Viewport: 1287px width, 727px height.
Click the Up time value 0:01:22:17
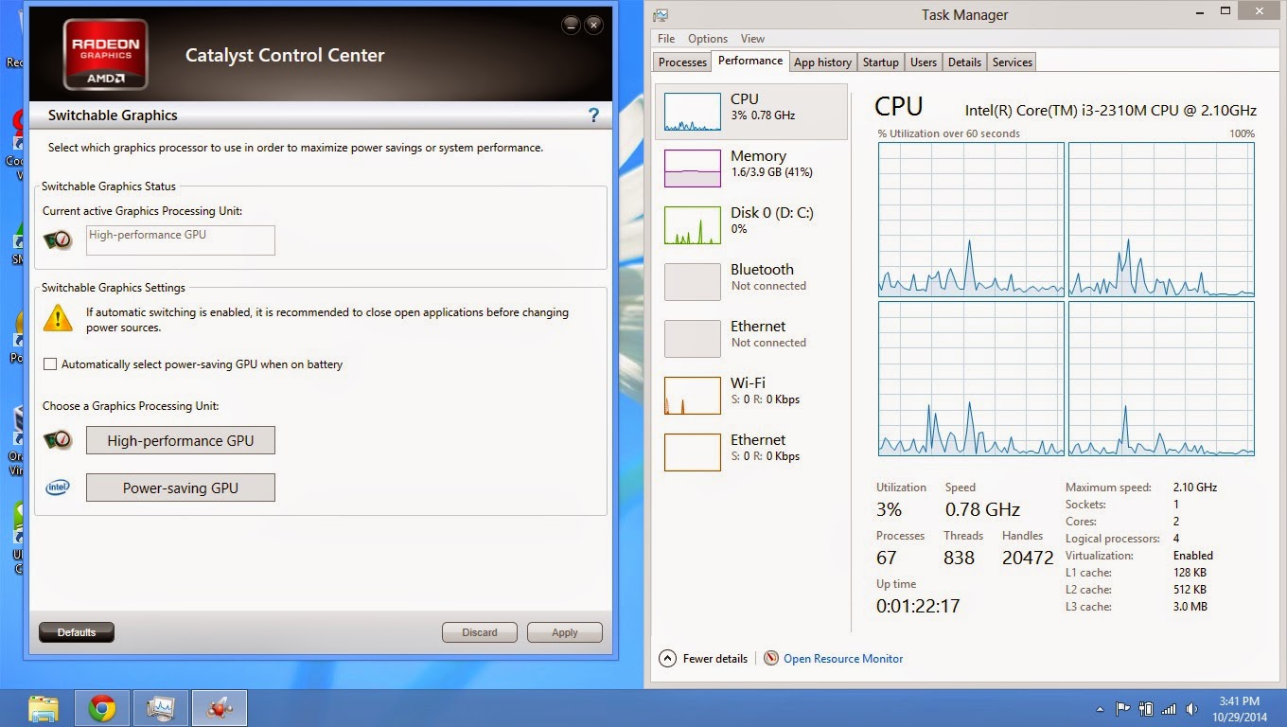pyautogui.click(x=917, y=606)
